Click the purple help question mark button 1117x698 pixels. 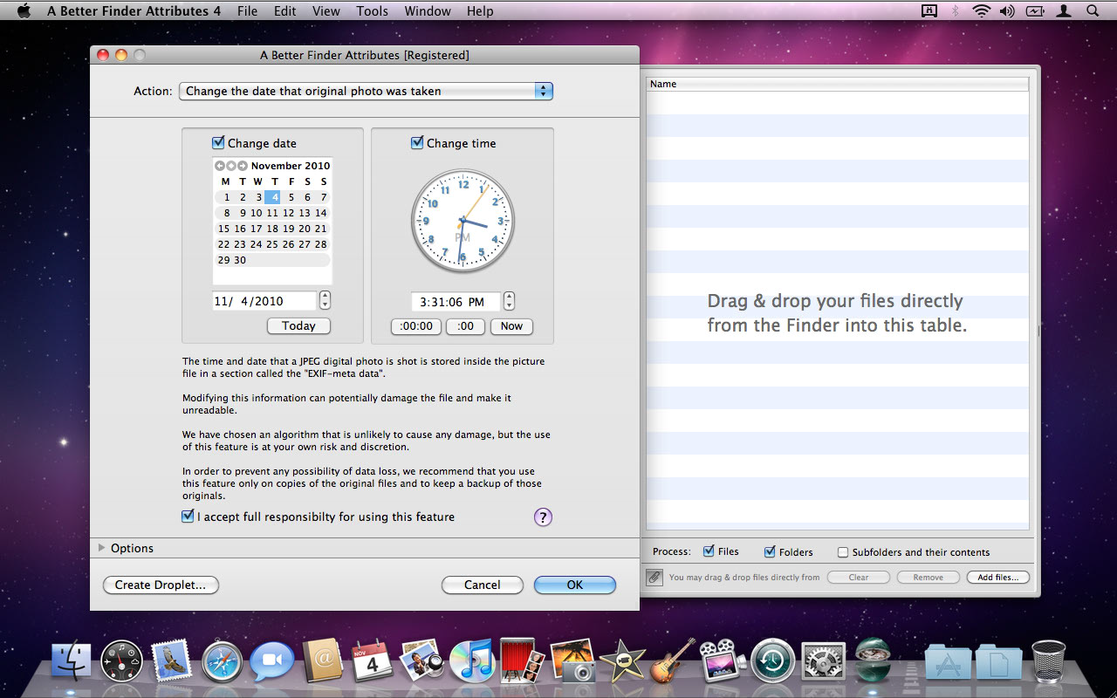tap(543, 517)
